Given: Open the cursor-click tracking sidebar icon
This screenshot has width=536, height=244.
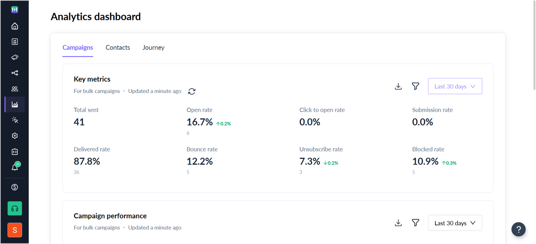Looking at the screenshot, I should coord(15,120).
